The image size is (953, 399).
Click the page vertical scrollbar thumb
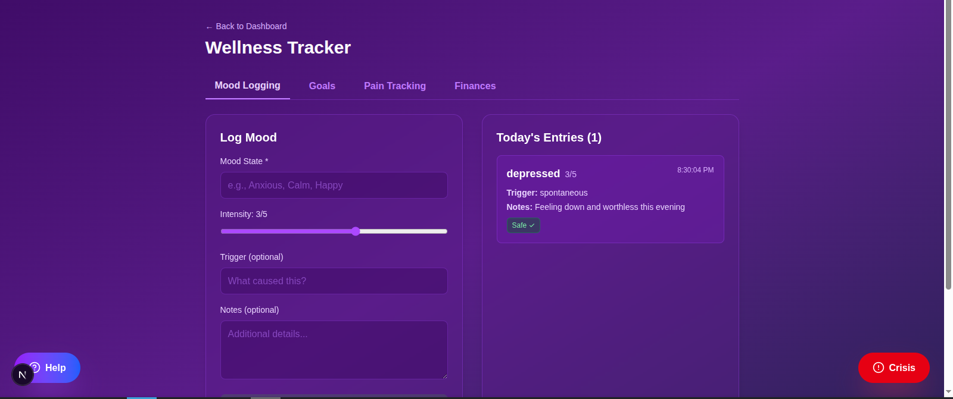948,144
